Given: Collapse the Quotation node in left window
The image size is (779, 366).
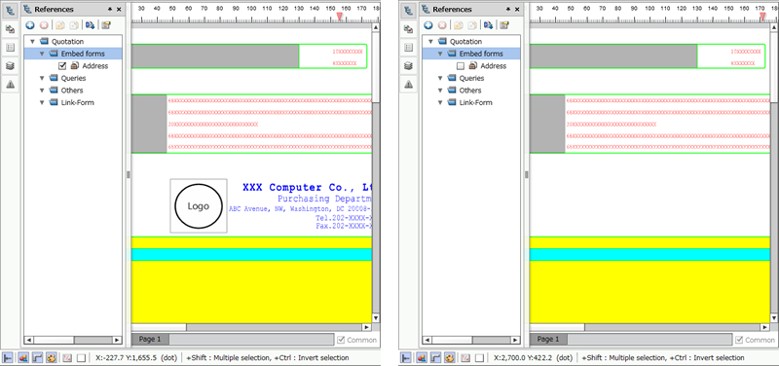Looking at the screenshot, I should pyautogui.click(x=33, y=42).
